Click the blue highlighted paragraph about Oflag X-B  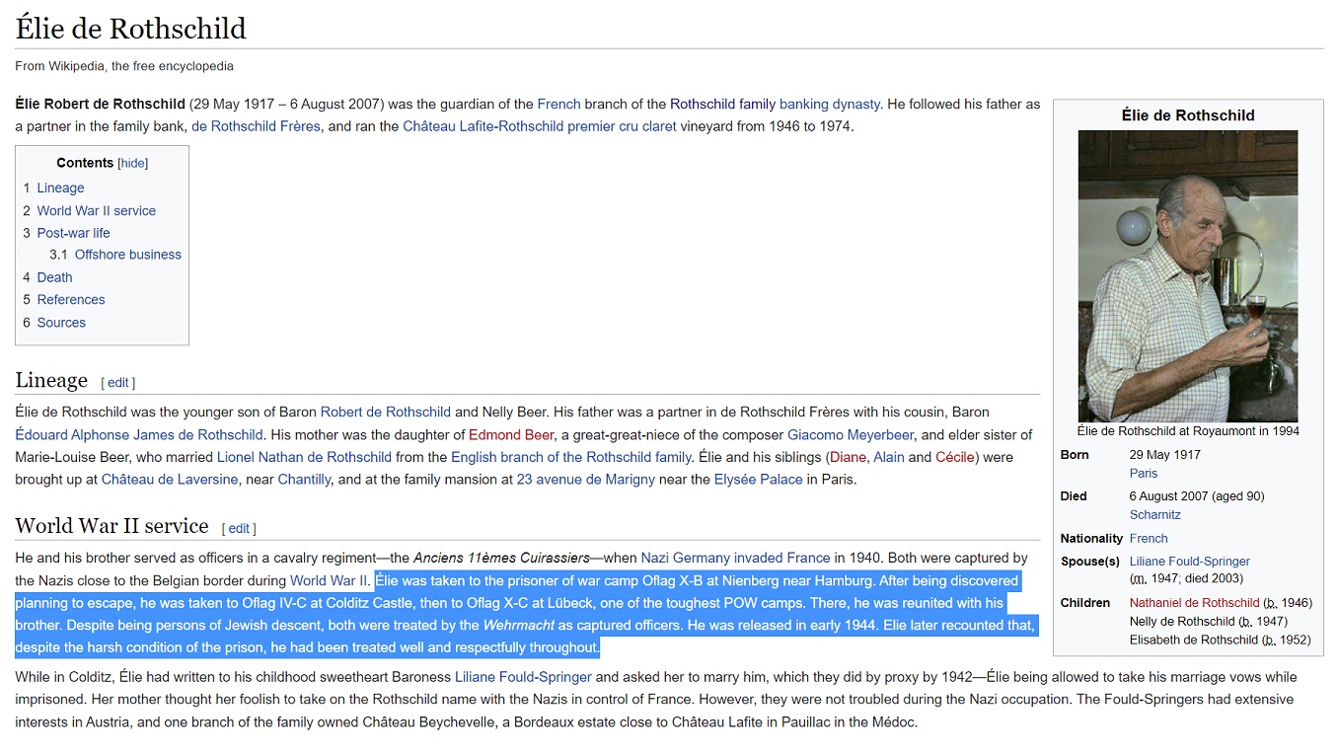pyautogui.click(x=526, y=614)
